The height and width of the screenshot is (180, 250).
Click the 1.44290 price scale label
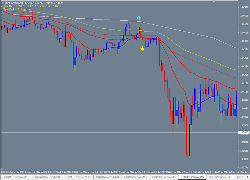(244, 58)
